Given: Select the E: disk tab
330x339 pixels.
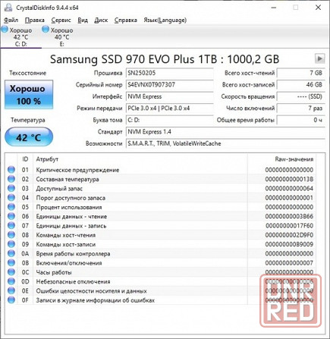Looking at the screenshot, I should tap(62, 37).
